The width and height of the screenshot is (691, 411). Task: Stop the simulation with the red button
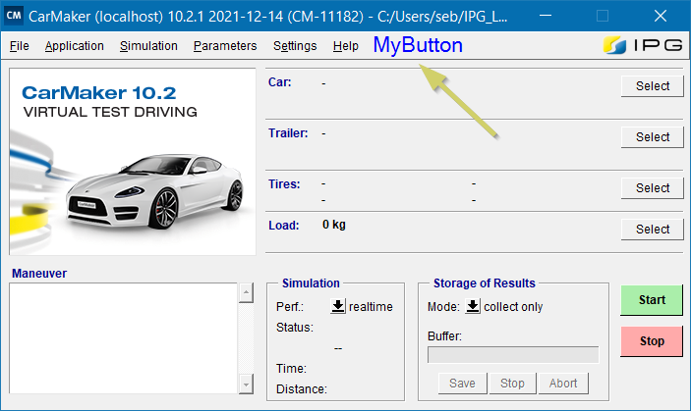pos(652,341)
